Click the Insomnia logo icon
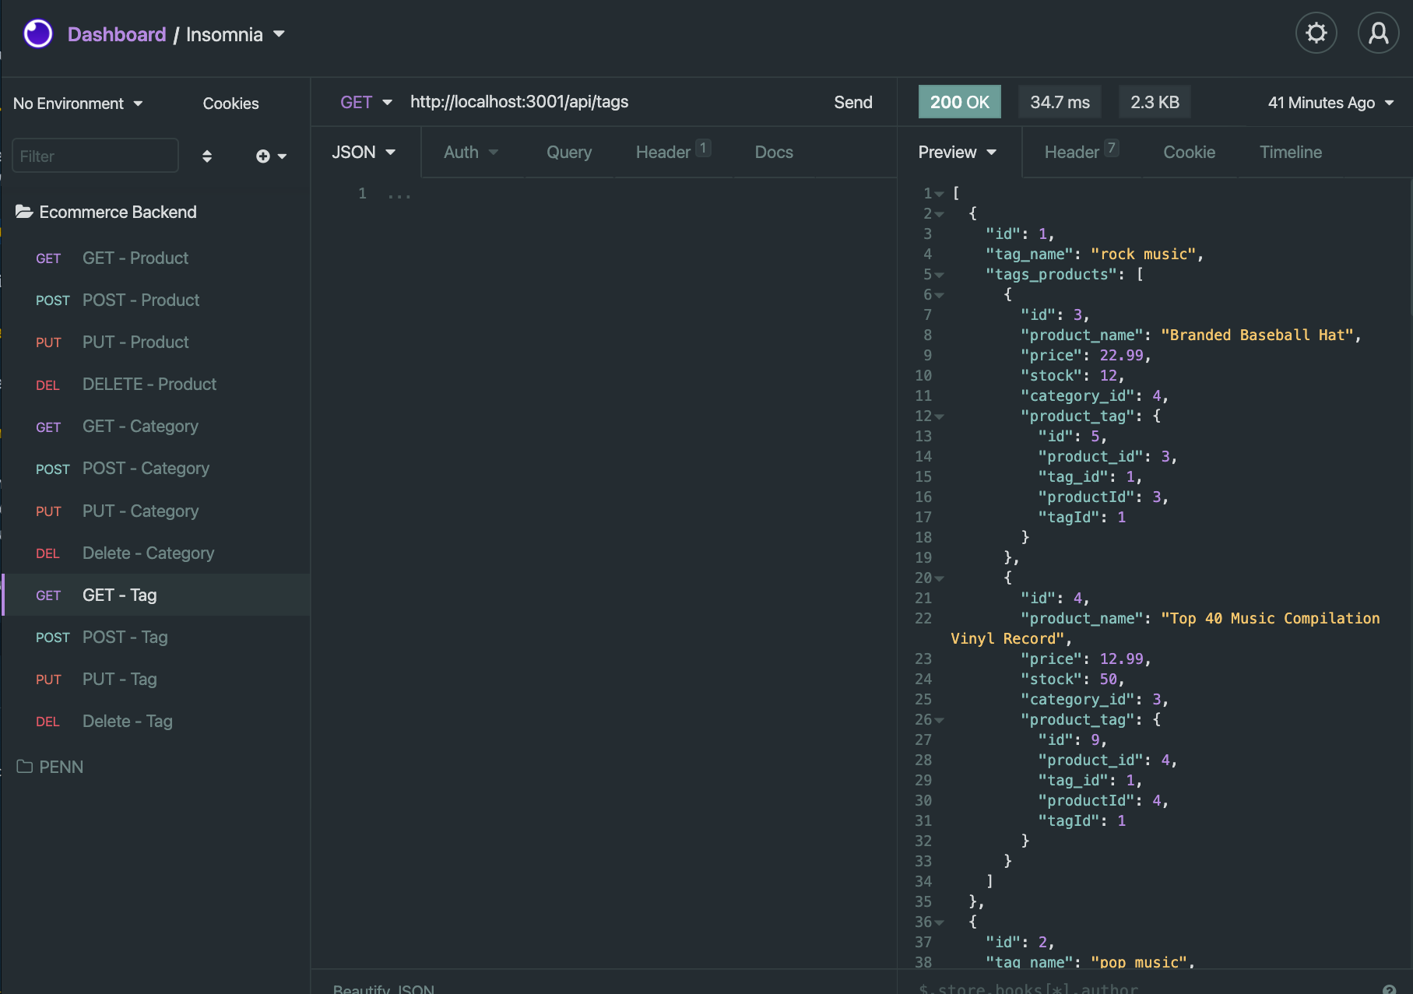Viewport: 1413px width, 994px height. (38, 34)
